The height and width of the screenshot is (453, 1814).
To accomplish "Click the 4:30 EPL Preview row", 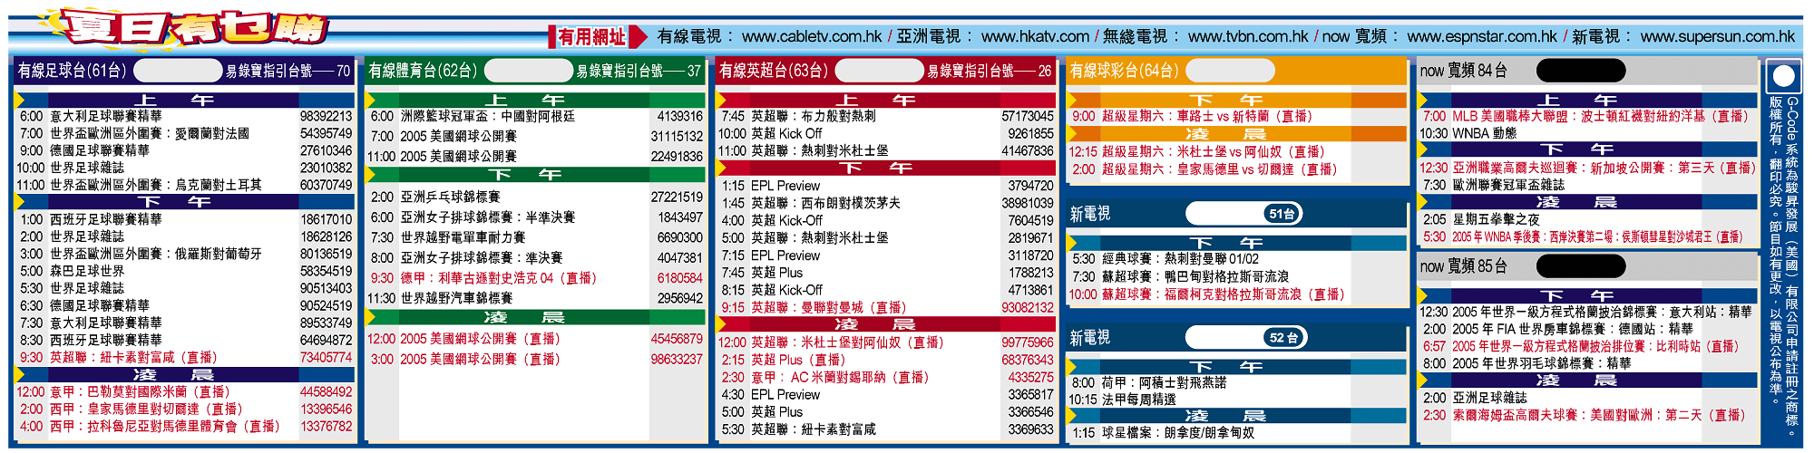I will [887, 394].
